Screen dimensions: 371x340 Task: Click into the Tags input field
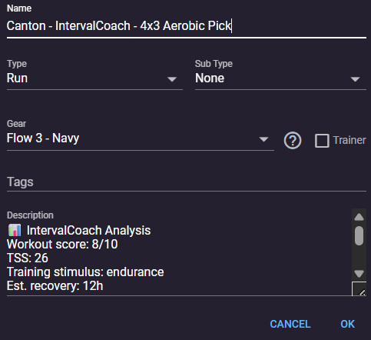[187, 182]
